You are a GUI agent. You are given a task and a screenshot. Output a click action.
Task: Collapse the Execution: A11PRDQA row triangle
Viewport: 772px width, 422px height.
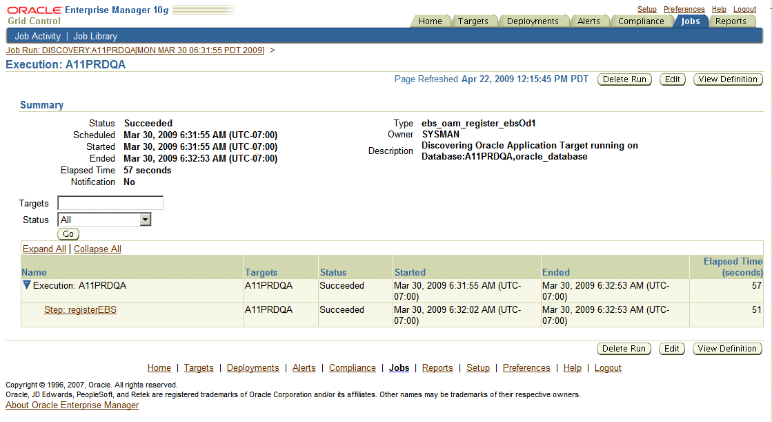[x=26, y=285]
